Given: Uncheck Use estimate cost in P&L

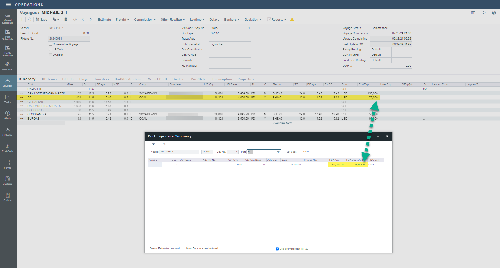Looking at the screenshot, I should [277, 249].
